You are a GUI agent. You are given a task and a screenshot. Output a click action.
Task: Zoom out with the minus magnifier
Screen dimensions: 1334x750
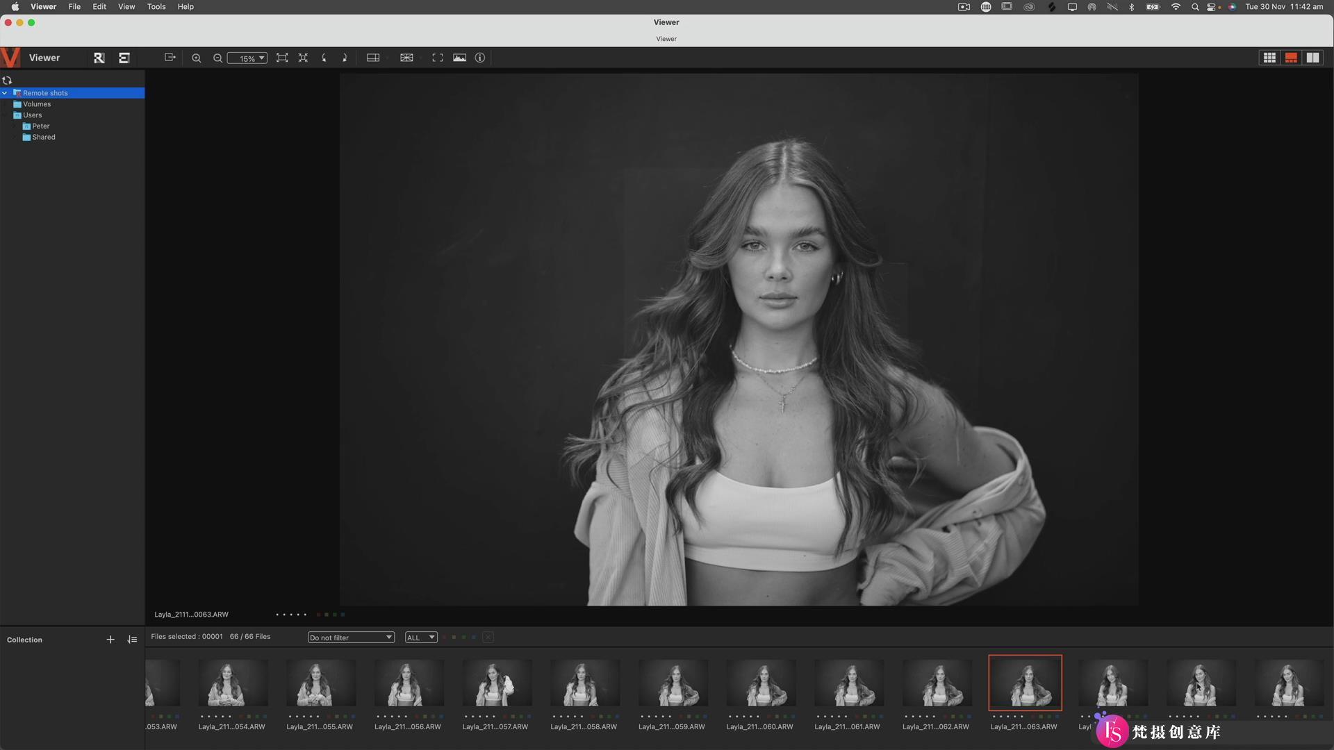click(x=217, y=58)
